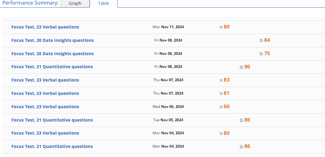Screen dimensions: 325x157
Task: Open the Nov 11 Verbal Focus Test link
Action: (x=45, y=27)
